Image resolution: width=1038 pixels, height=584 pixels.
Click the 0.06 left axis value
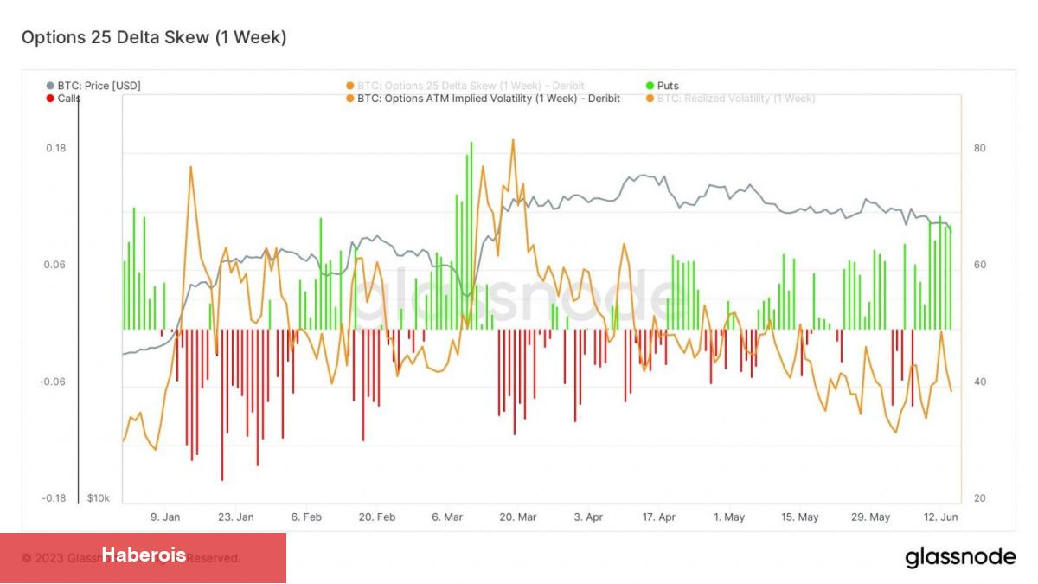[55, 266]
